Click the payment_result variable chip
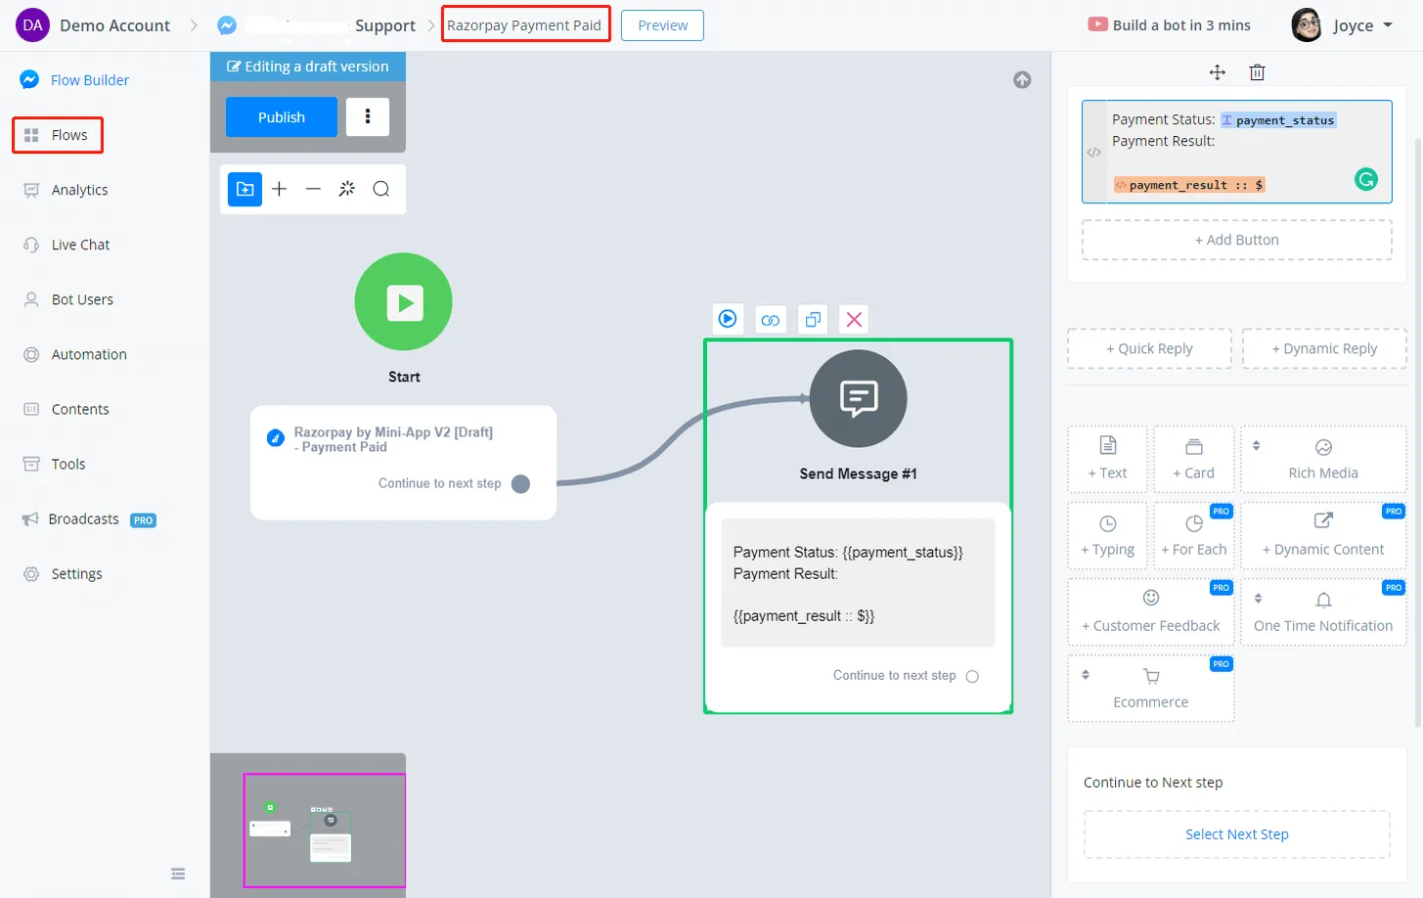The width and height of the screenshot is (1423, 898). click(1189, 185)
